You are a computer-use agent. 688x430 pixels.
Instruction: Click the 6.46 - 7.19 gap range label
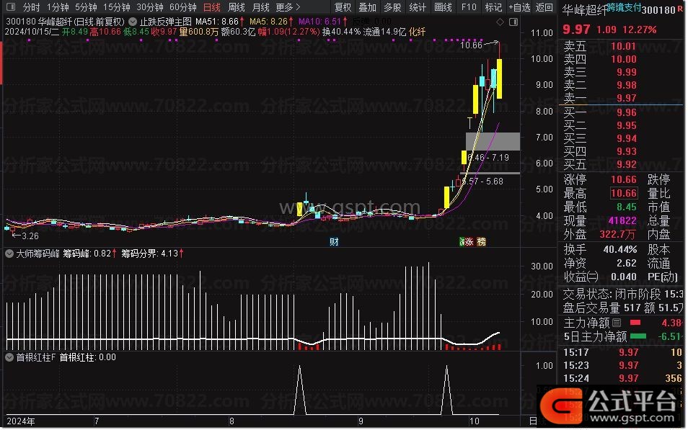coord(488,157)
